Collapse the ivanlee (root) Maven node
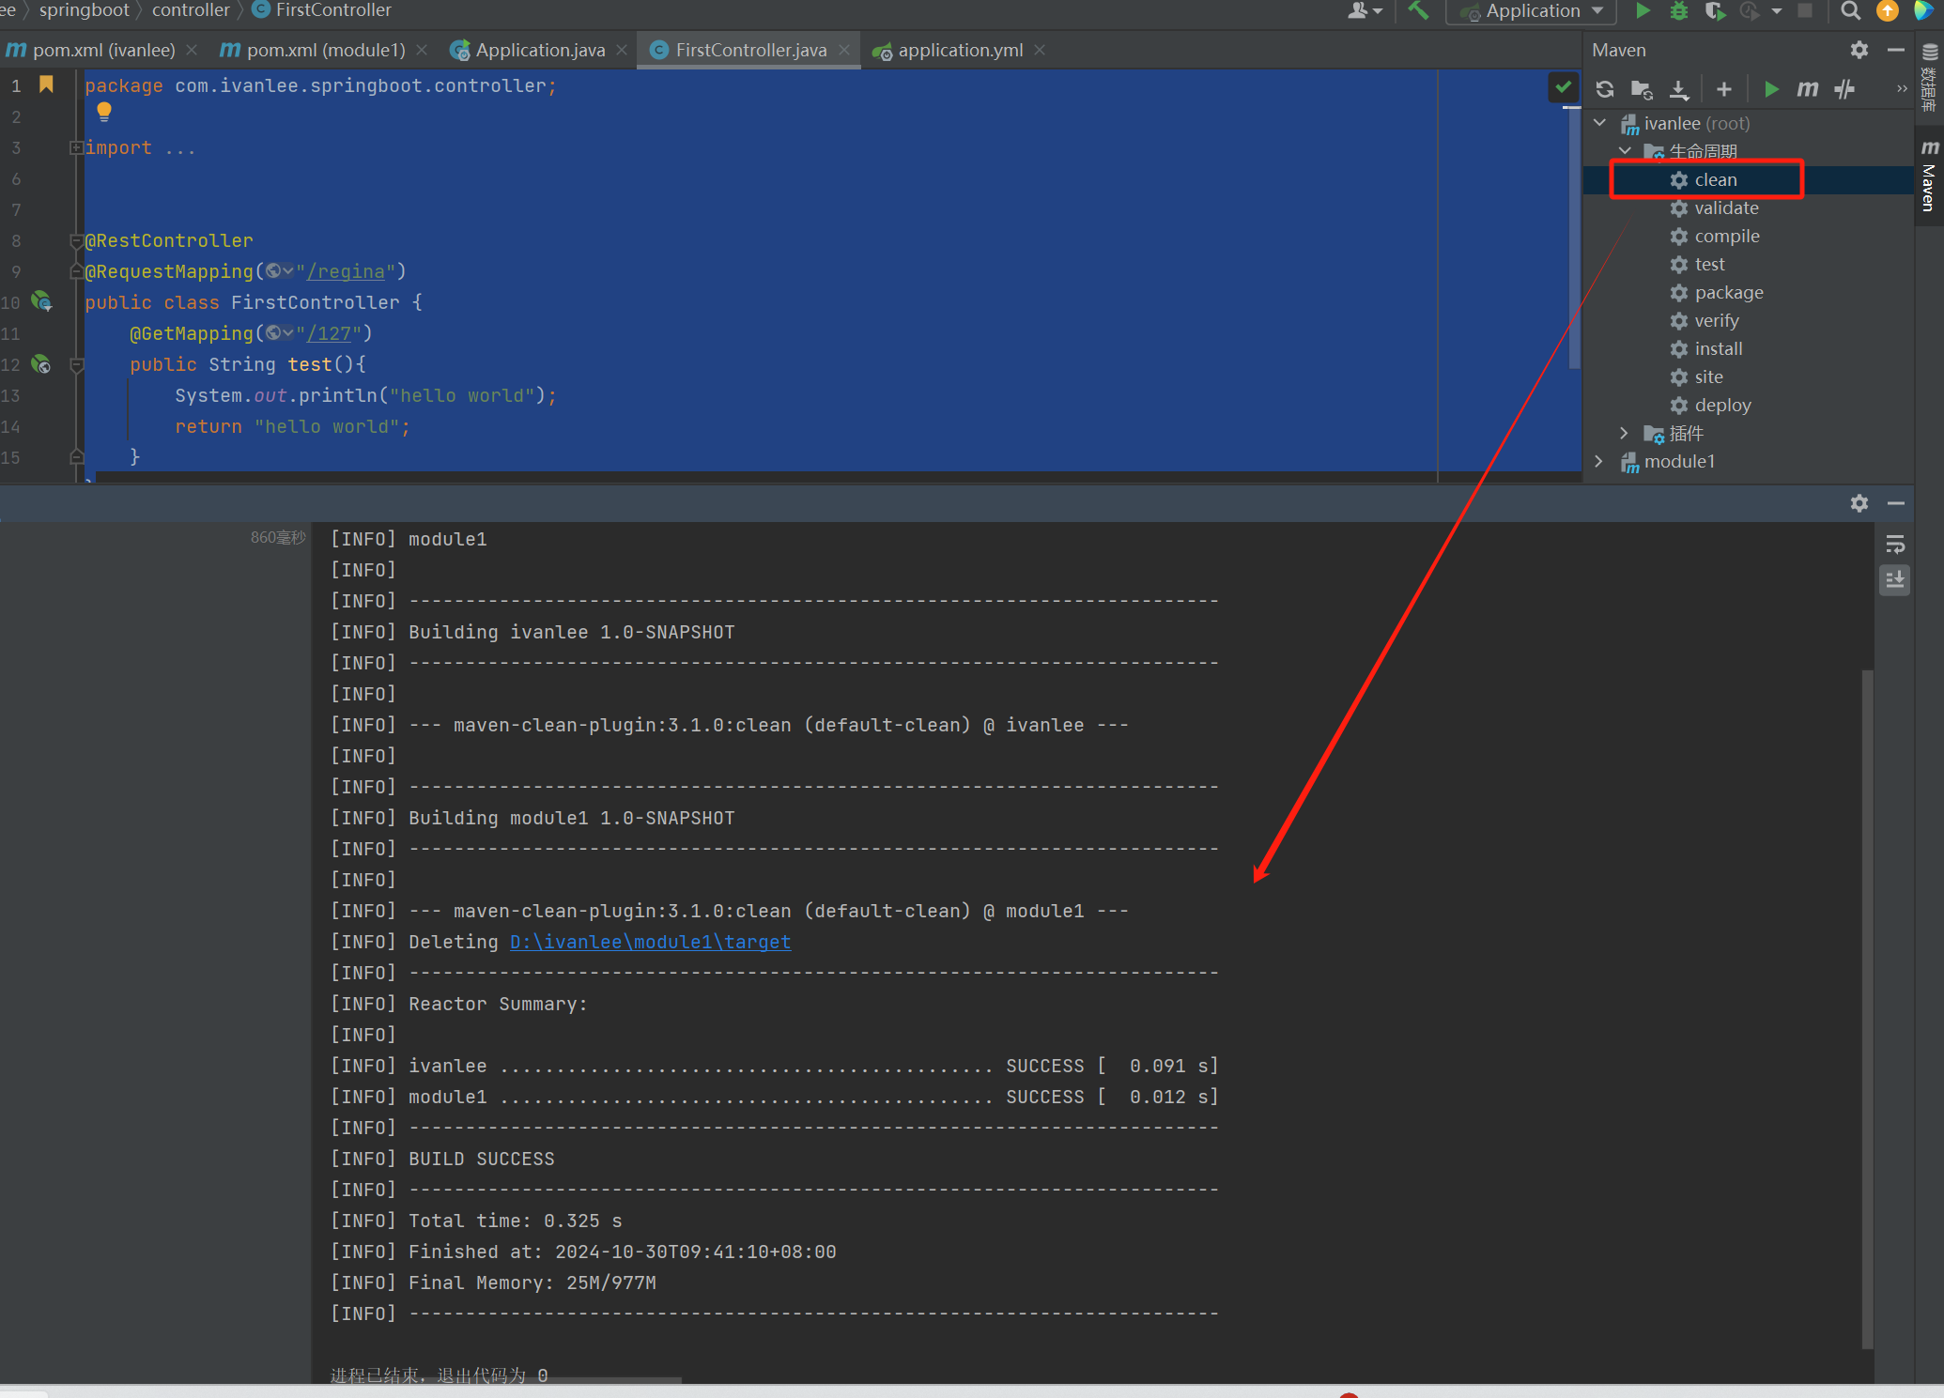Viewport: 1944px width, 1398px height. point(1600,123)
